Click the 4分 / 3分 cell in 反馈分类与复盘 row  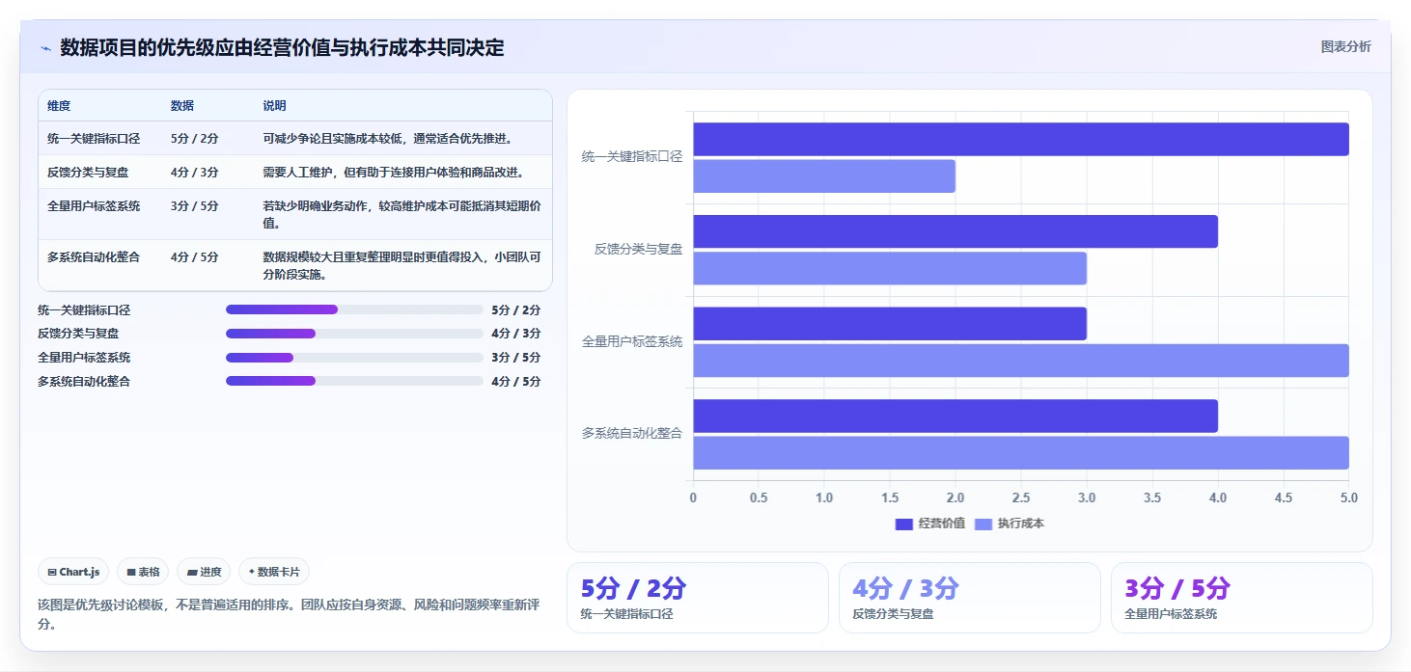pos(195,173)
